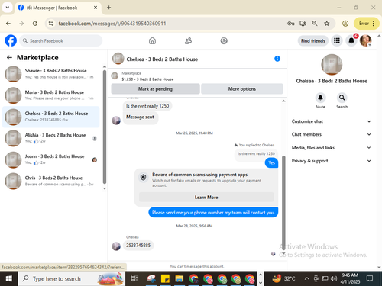Open Maria conversation in the list
382x286 pixels.
pyautogui.click(x=51, y=95)
